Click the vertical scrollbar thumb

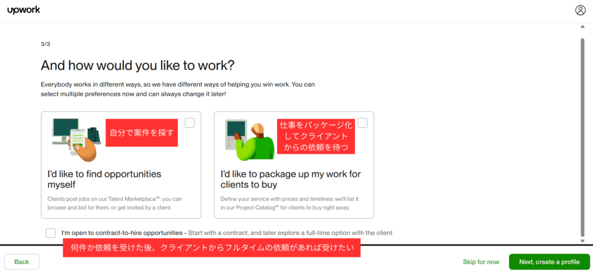[x=583, y=136]
